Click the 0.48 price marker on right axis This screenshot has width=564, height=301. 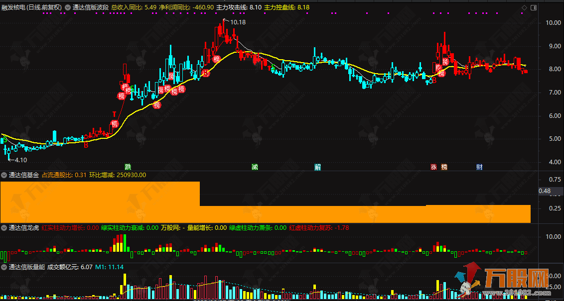coord(546,191)
